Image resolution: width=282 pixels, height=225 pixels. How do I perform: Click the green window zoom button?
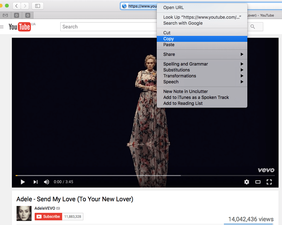tap(7, 6)
